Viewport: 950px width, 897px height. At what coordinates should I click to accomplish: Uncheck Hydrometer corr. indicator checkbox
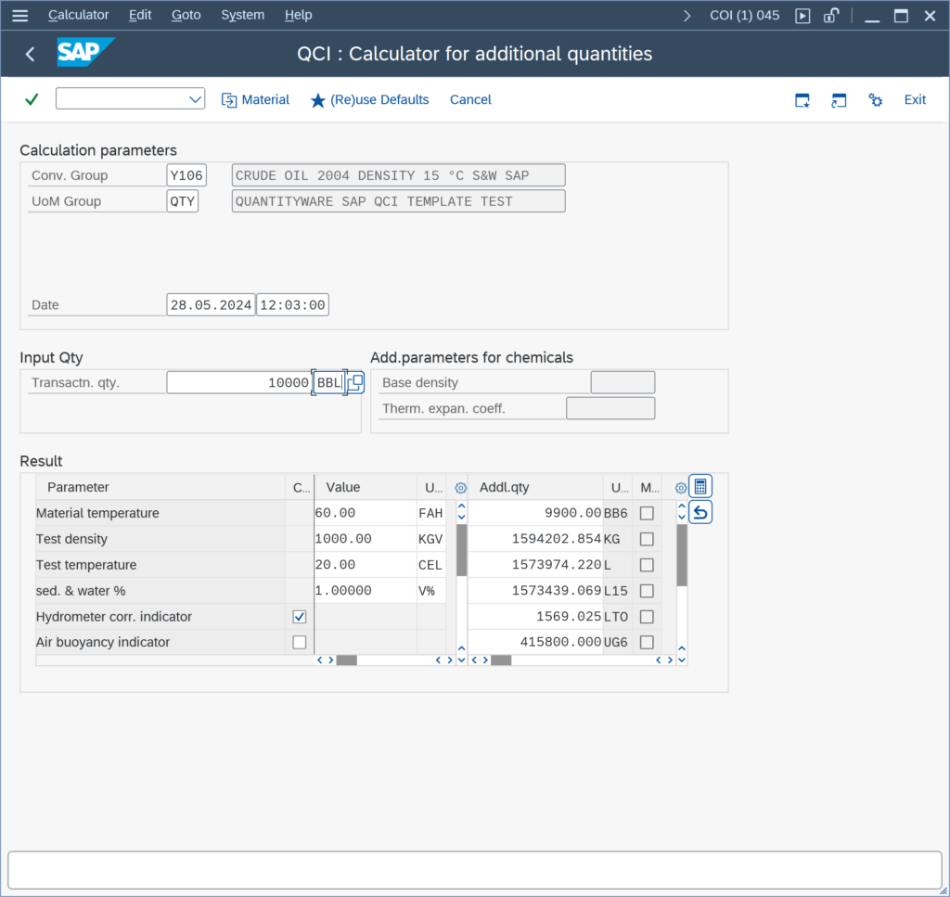pyautogui.click(x=300, y=617)
